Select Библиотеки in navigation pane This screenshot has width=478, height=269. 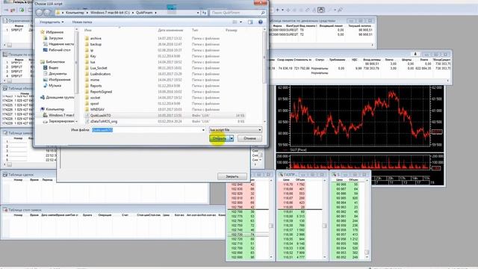[x=55, y=61]
